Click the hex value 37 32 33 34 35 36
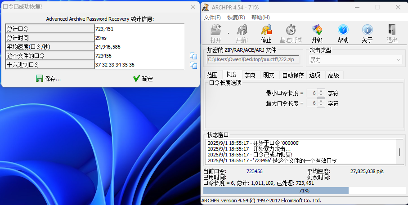Viewport: 408px width, 205px height. (115, 65)
